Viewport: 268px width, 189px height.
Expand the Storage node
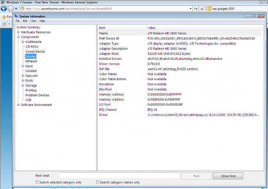23,85
